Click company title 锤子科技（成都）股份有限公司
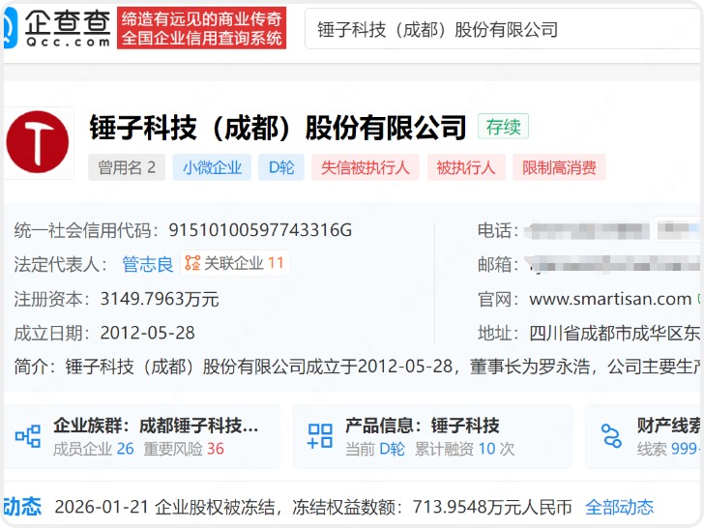Viewport: 704px width, 530px height. (x=278, y=128)
